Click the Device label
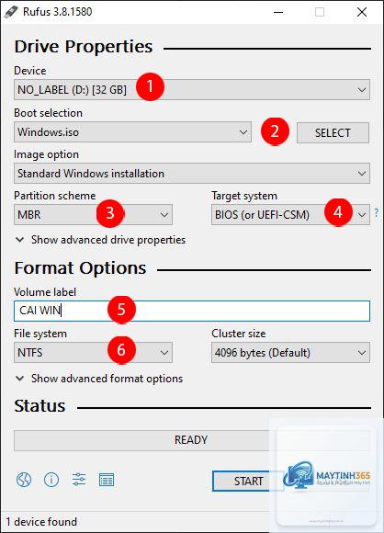 pyautogui.click(x=30, y=71)
